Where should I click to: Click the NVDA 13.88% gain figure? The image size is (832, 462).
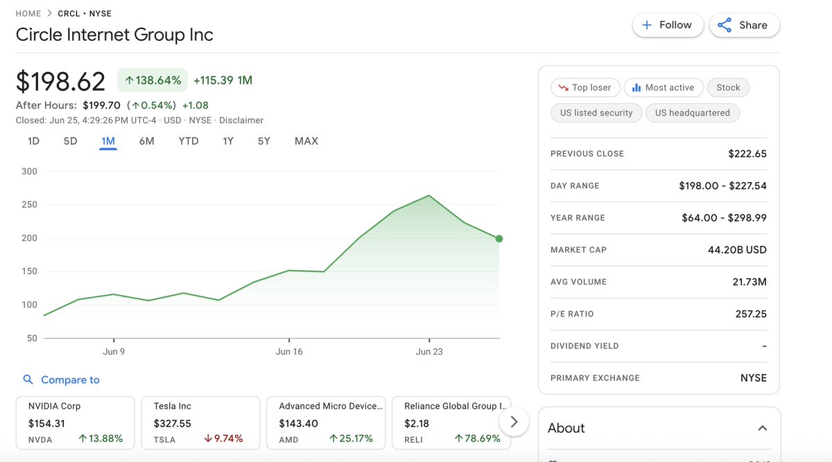click(101, 438)
